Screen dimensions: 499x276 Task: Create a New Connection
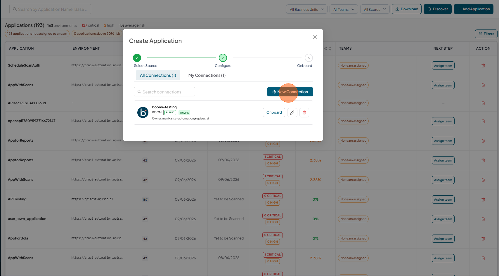click(290, 92)
